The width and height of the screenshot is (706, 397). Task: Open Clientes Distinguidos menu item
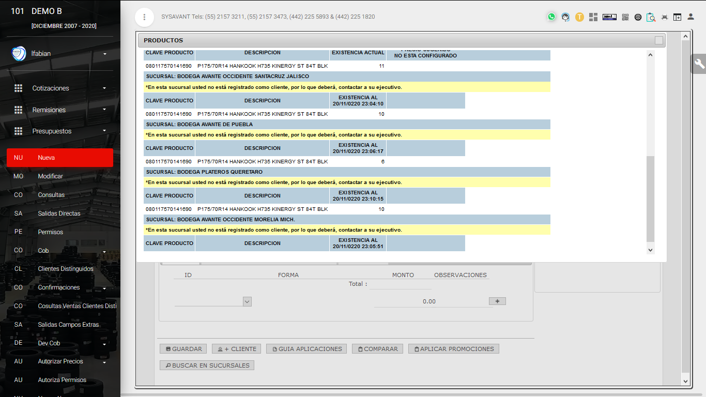pyautogui.click(x=60, y=269)
